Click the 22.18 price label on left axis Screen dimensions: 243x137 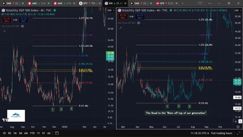pyautogui.click(x=110, y=53)
